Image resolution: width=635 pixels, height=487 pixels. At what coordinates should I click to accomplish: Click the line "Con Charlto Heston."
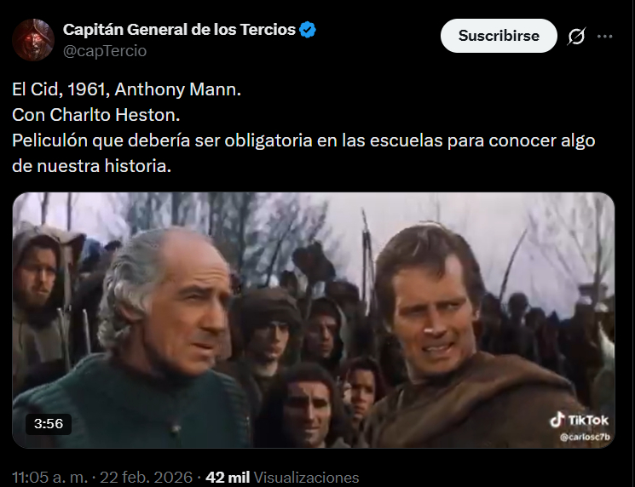[96, 115]
